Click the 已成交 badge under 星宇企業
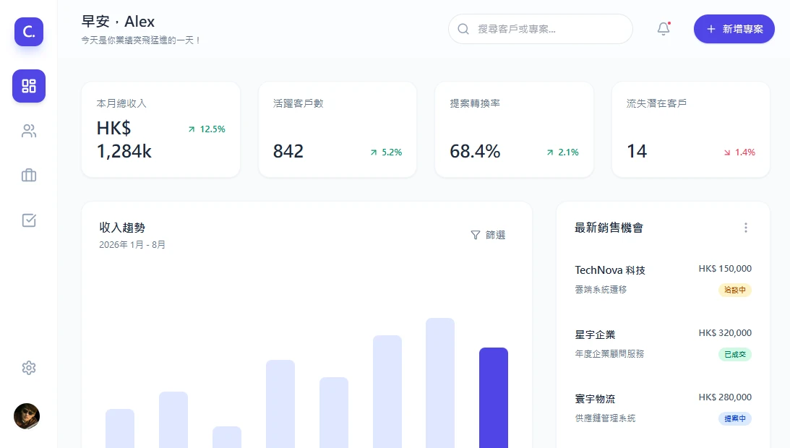790x448 pixels. point(734,354)
